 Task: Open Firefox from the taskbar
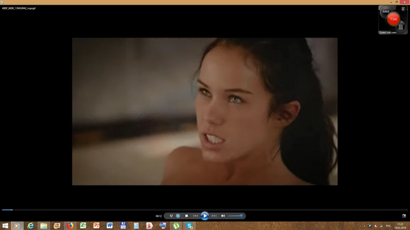pyautogui.click(x=70, y=226)
